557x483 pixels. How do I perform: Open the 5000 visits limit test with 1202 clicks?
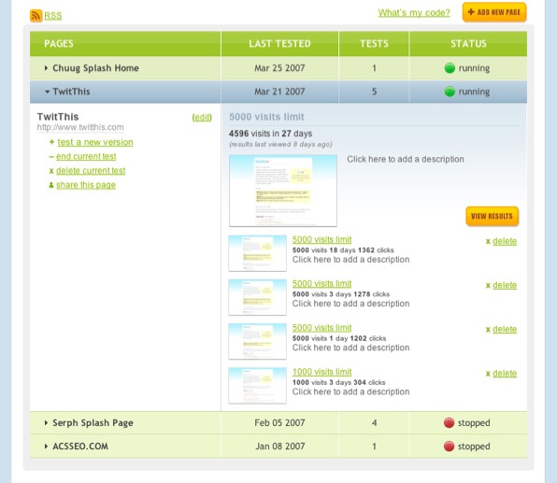[x=321, y=328]
